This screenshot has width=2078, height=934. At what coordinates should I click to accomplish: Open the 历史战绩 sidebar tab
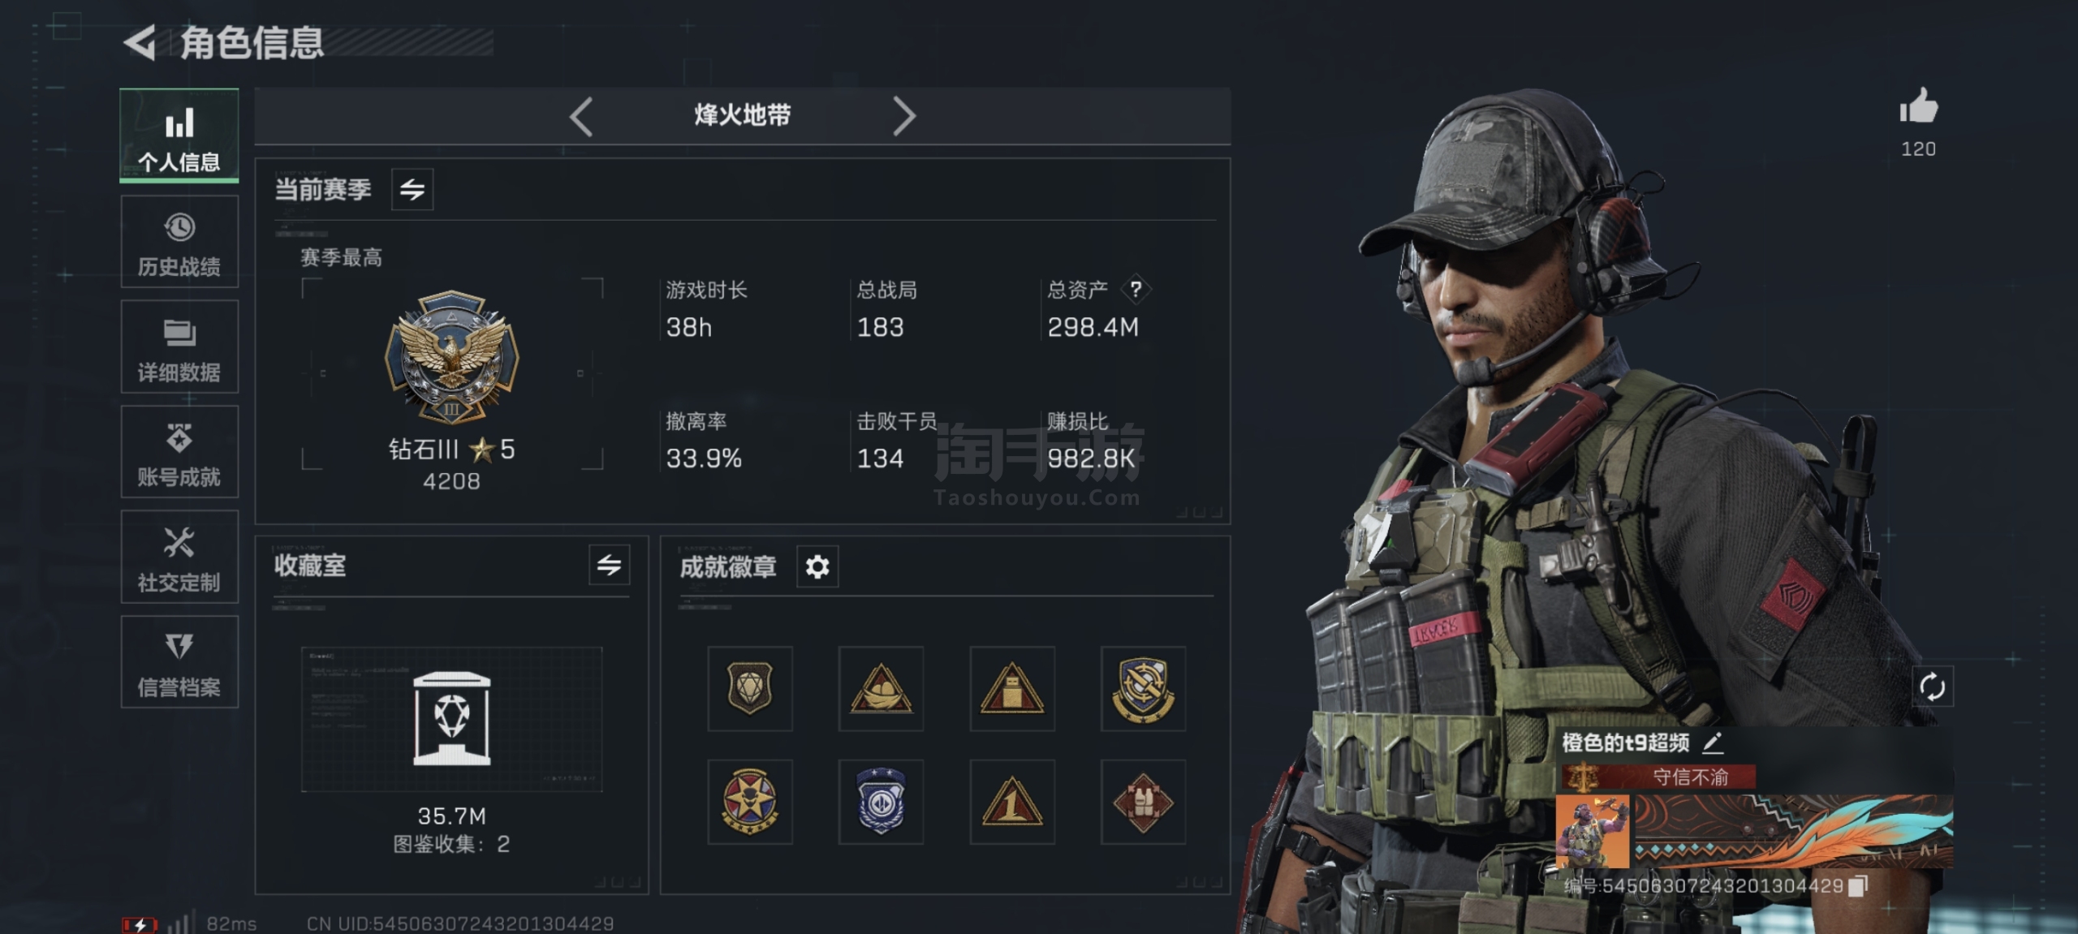point(179,242)
